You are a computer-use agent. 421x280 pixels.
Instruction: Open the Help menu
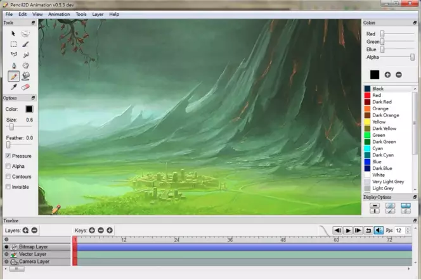114,14
